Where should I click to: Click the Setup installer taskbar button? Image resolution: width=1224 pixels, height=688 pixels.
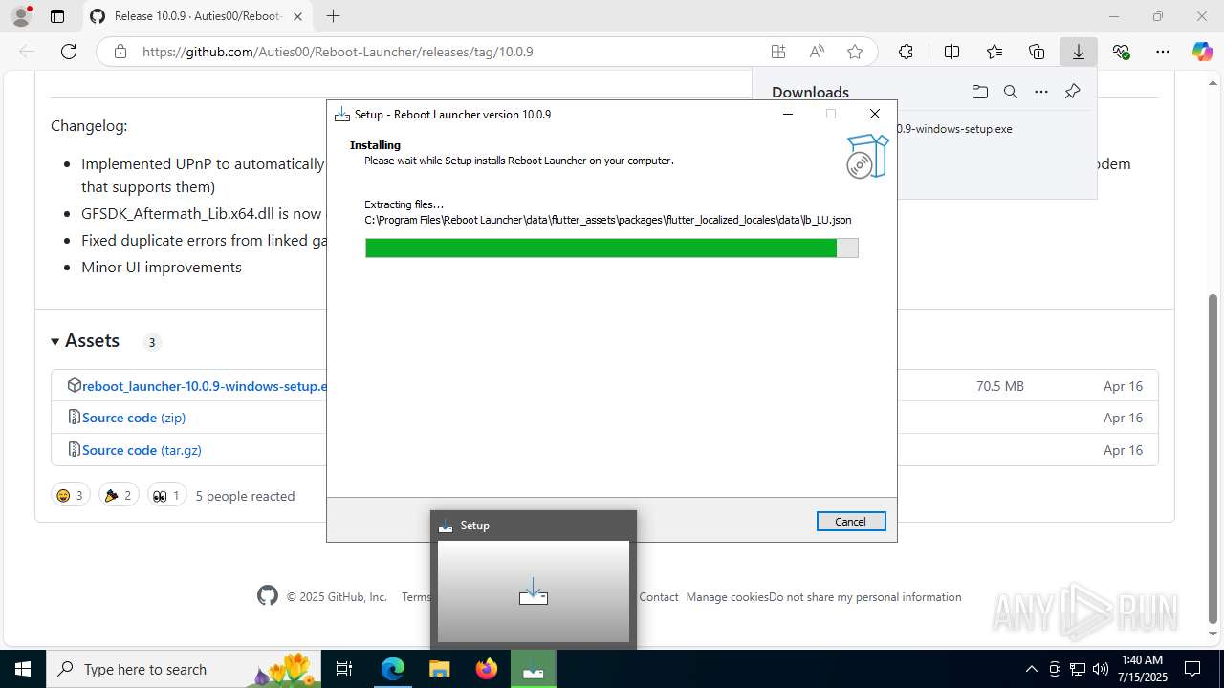[534, 669]
